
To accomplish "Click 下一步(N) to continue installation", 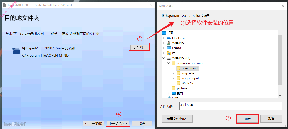I will pos(118,123).
